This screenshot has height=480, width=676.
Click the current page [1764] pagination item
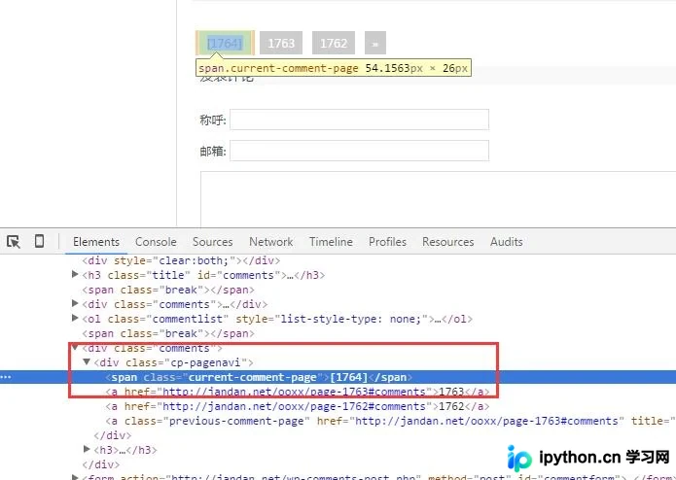225,43
